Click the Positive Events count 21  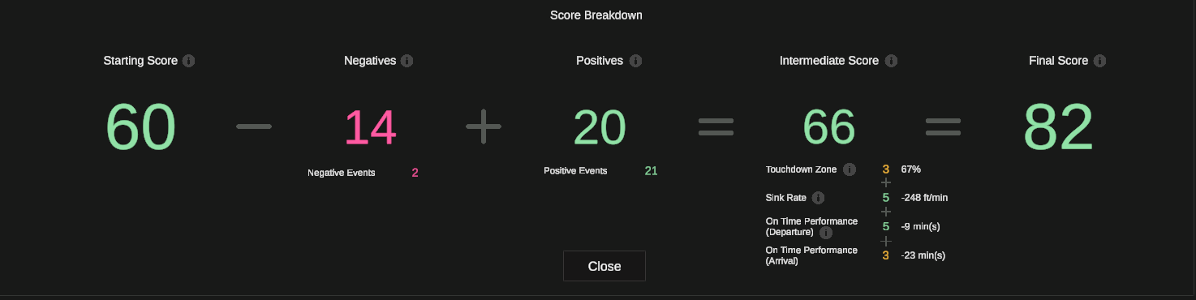click(651, 171)
